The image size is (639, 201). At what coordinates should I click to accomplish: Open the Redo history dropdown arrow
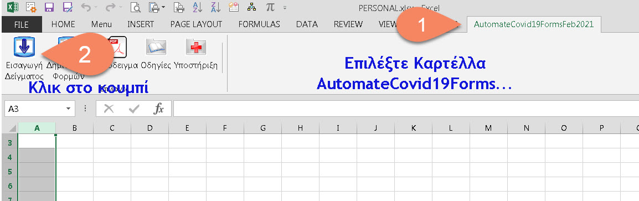coord(121,8)
